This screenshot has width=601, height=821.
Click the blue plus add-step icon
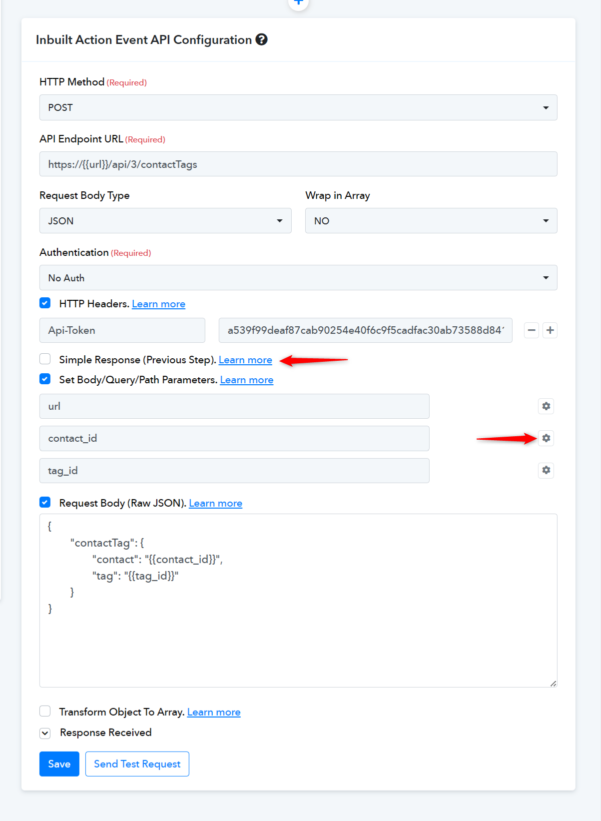pyautogui.click(x=298, y=2)
